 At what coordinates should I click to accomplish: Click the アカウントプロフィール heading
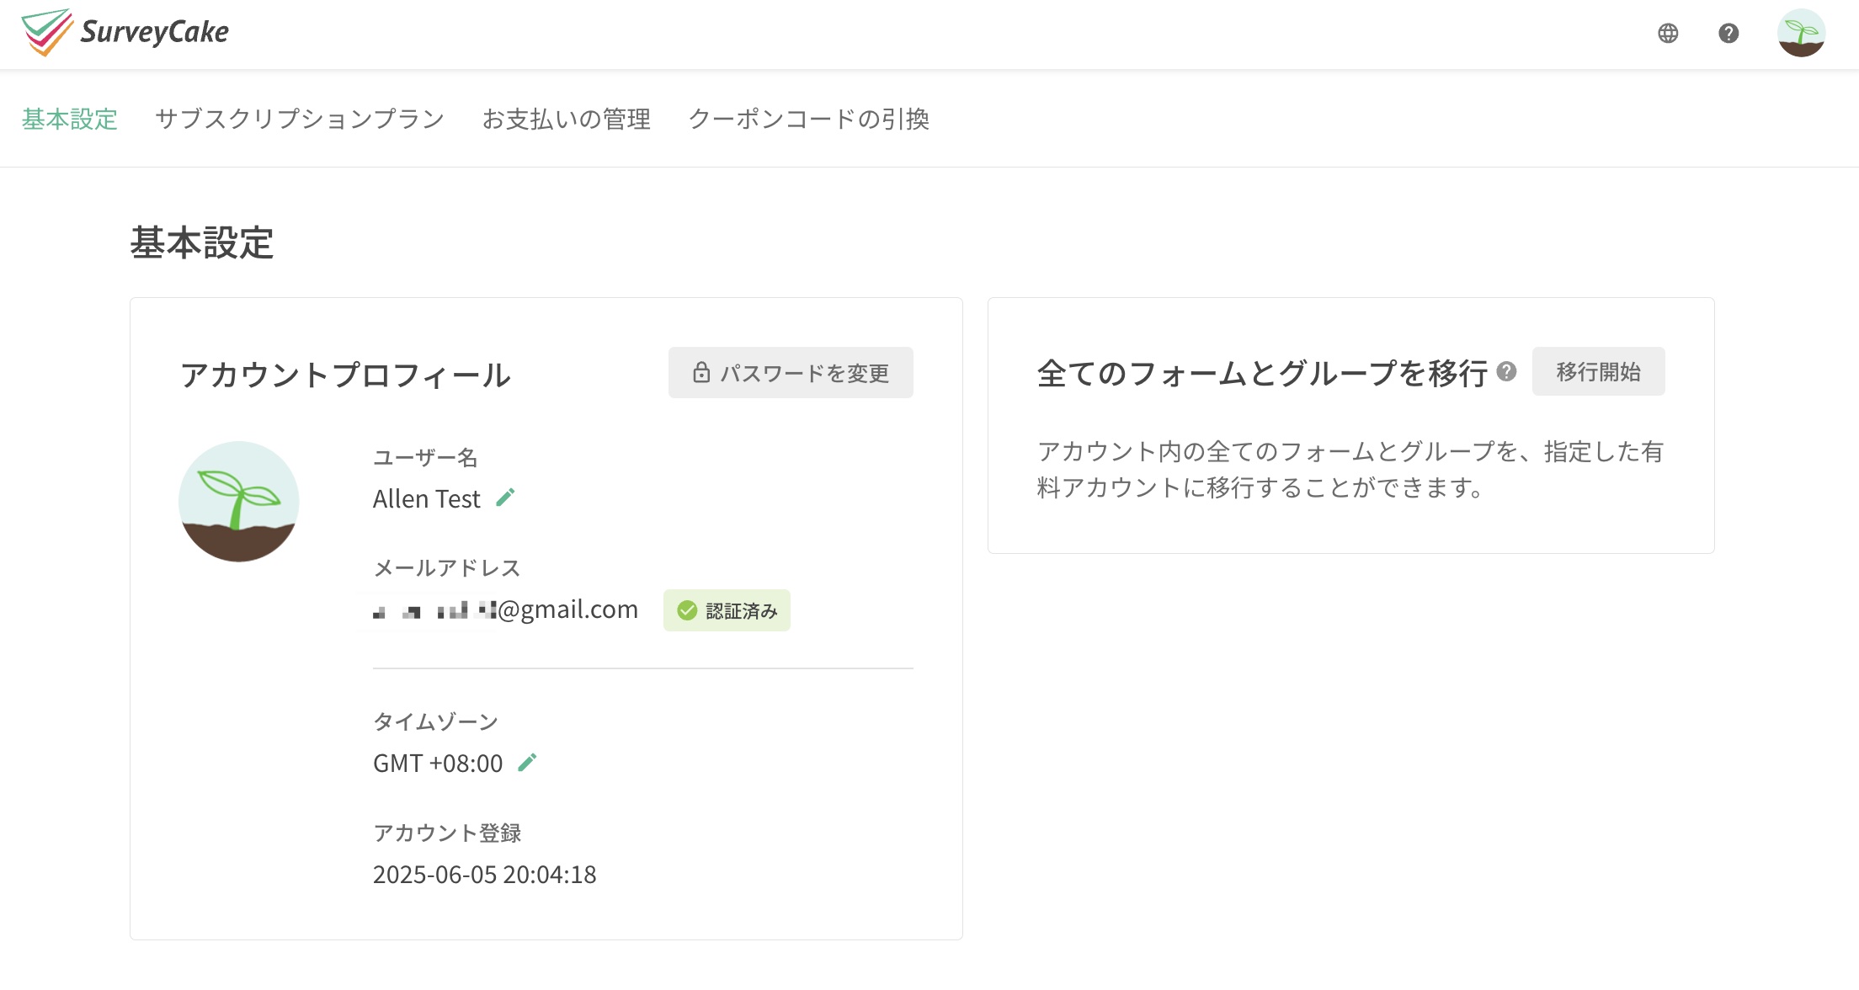345,375
